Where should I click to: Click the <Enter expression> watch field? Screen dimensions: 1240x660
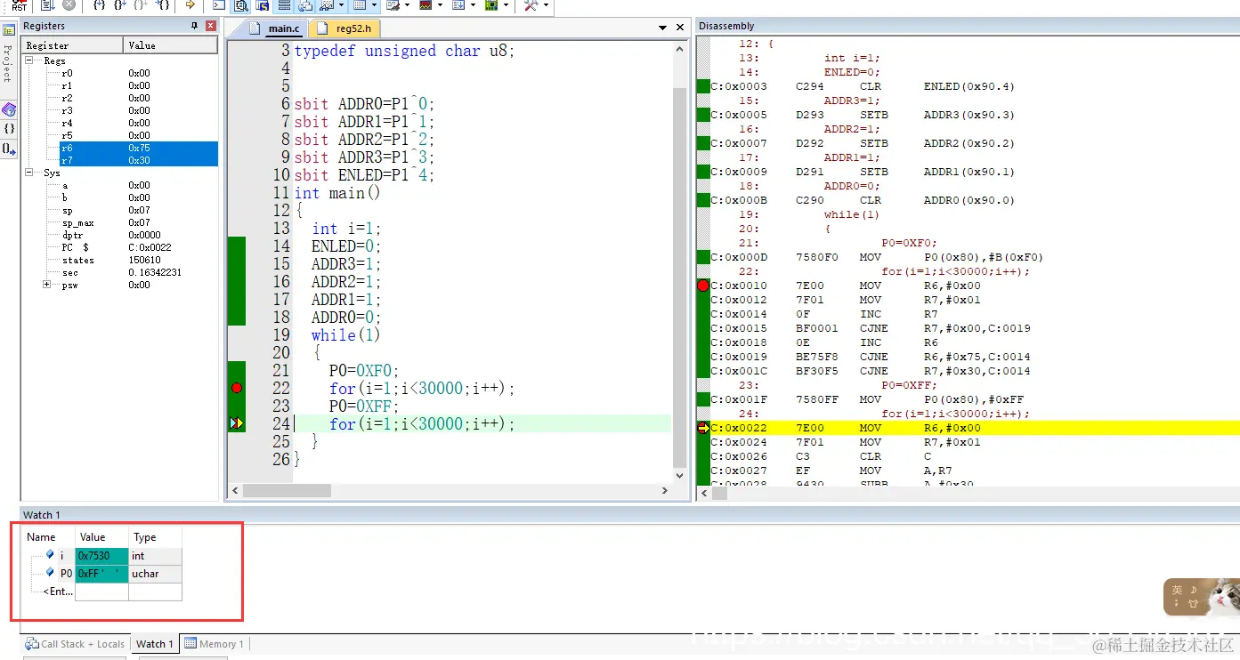coord(58,592)
